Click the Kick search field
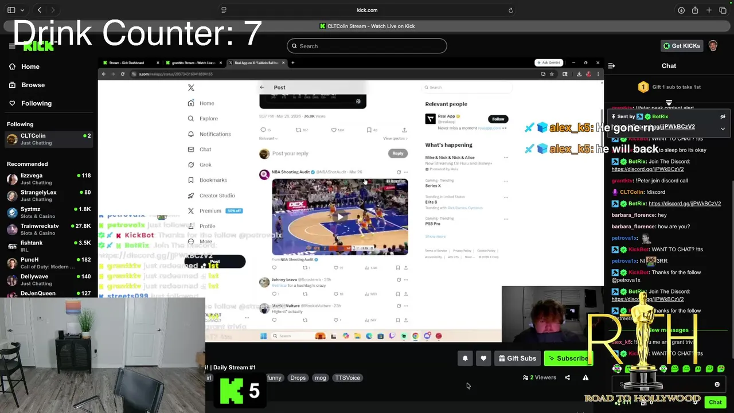734x413 pixels. coord(367,46)
